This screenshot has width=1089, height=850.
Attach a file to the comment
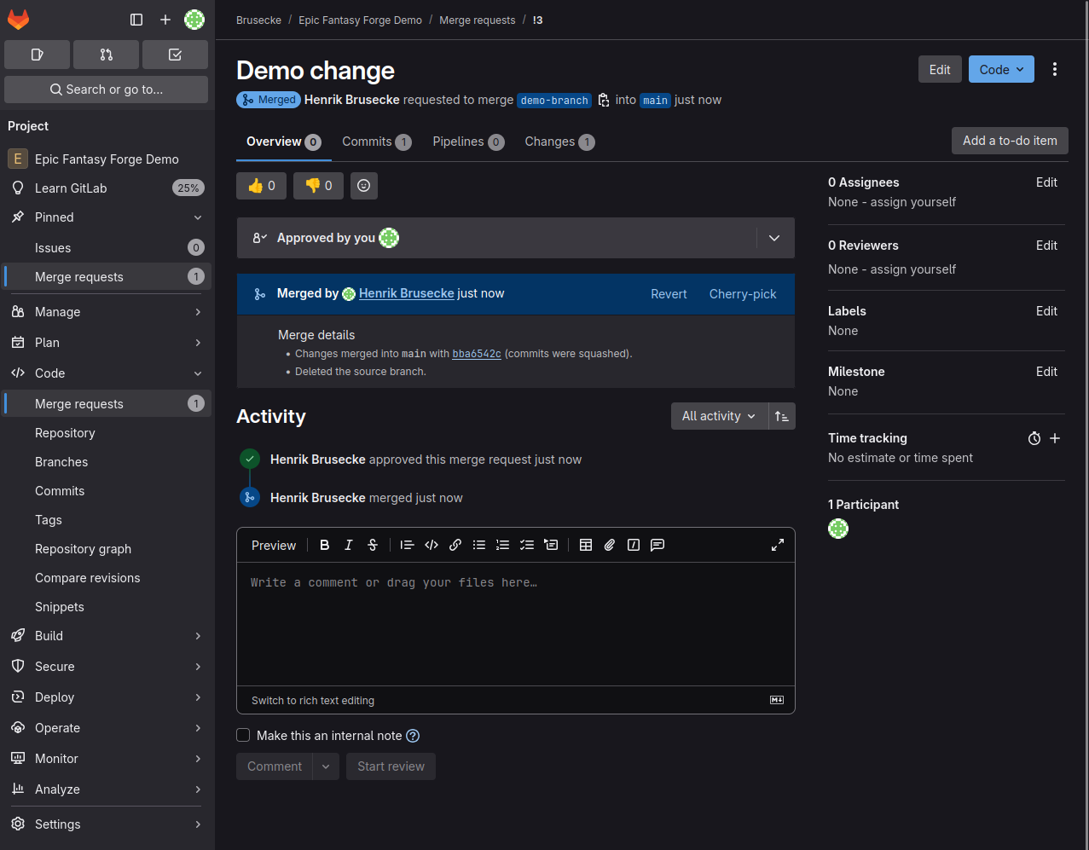[x=610, y=545]
